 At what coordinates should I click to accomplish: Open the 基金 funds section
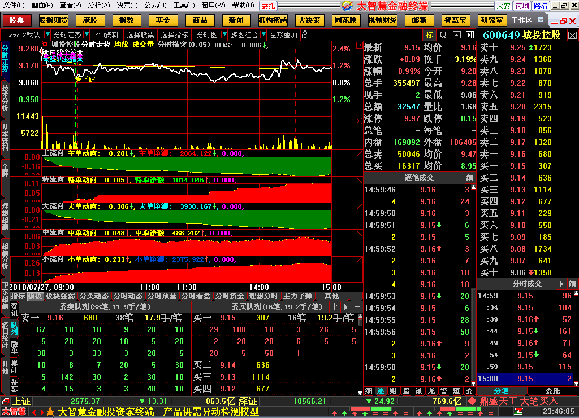[x=163, y=20]
